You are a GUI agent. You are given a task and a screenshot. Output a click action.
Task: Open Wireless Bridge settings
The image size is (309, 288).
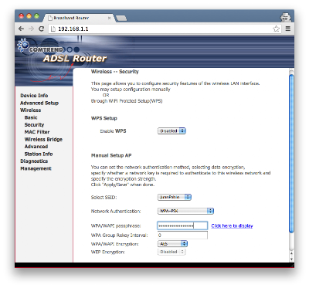point(43,139)
